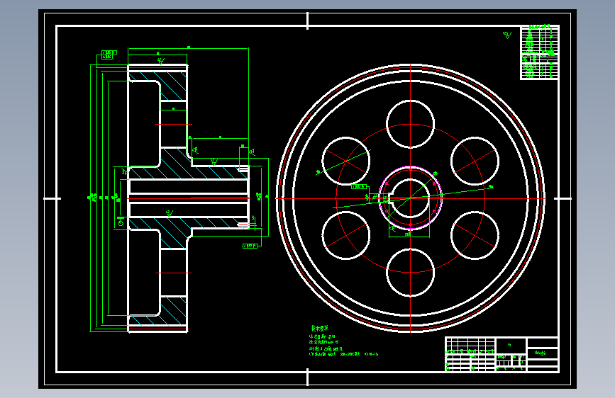Click the title block revision grid
This screenshot has height=398, width=615.
tap(470, 344)
